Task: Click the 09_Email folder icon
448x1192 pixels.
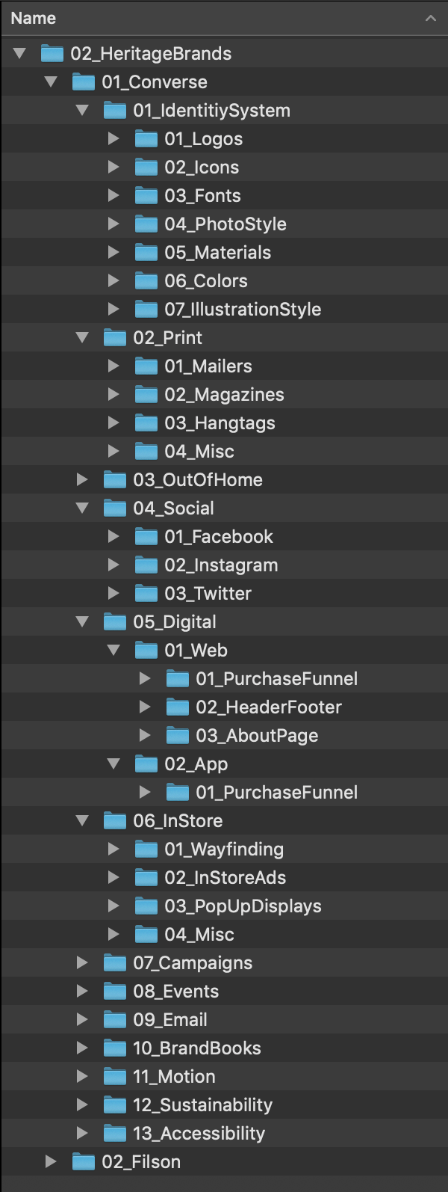Action: [115, 1019]
